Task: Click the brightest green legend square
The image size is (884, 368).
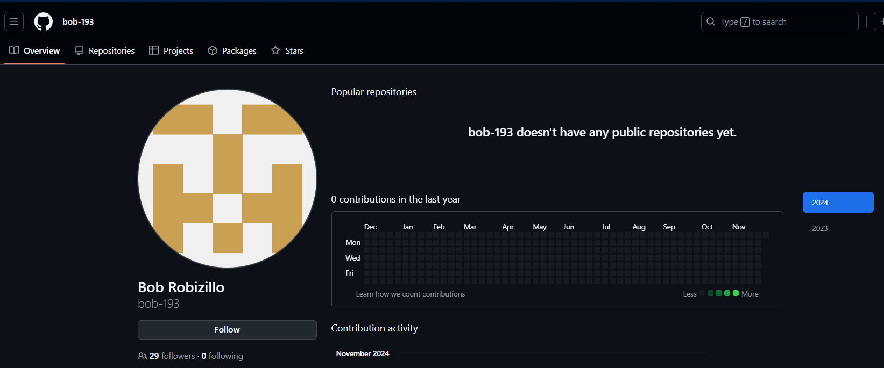Action: [x=736, y=293]
